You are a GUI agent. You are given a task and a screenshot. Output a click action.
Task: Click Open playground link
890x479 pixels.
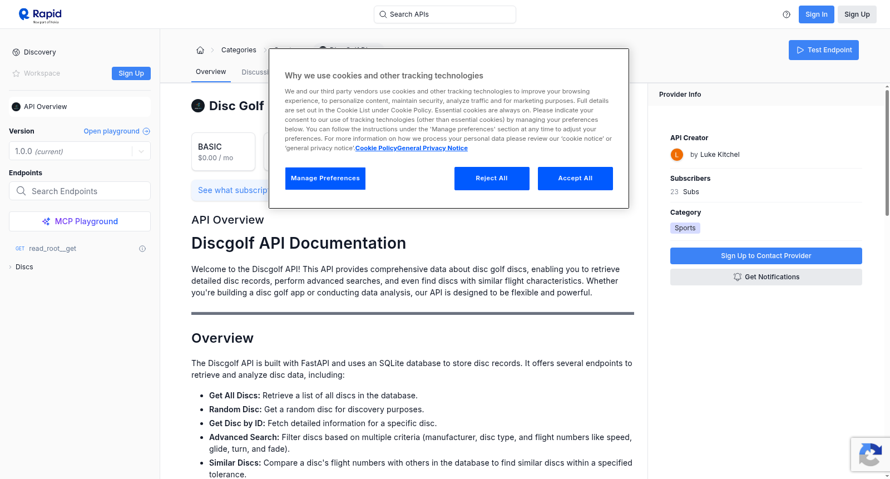click(111, 131)
